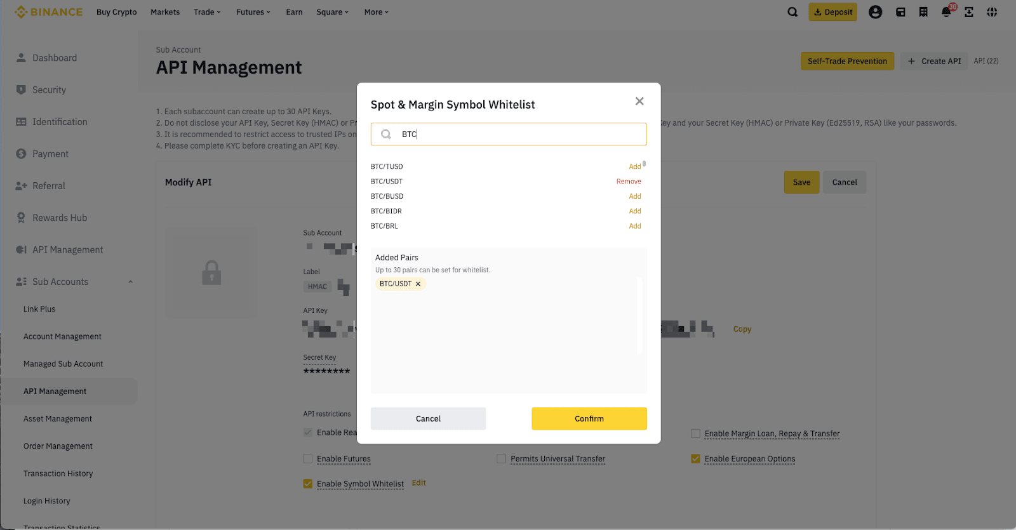Open Asset Management in sidebar

[x=58, y=419]
